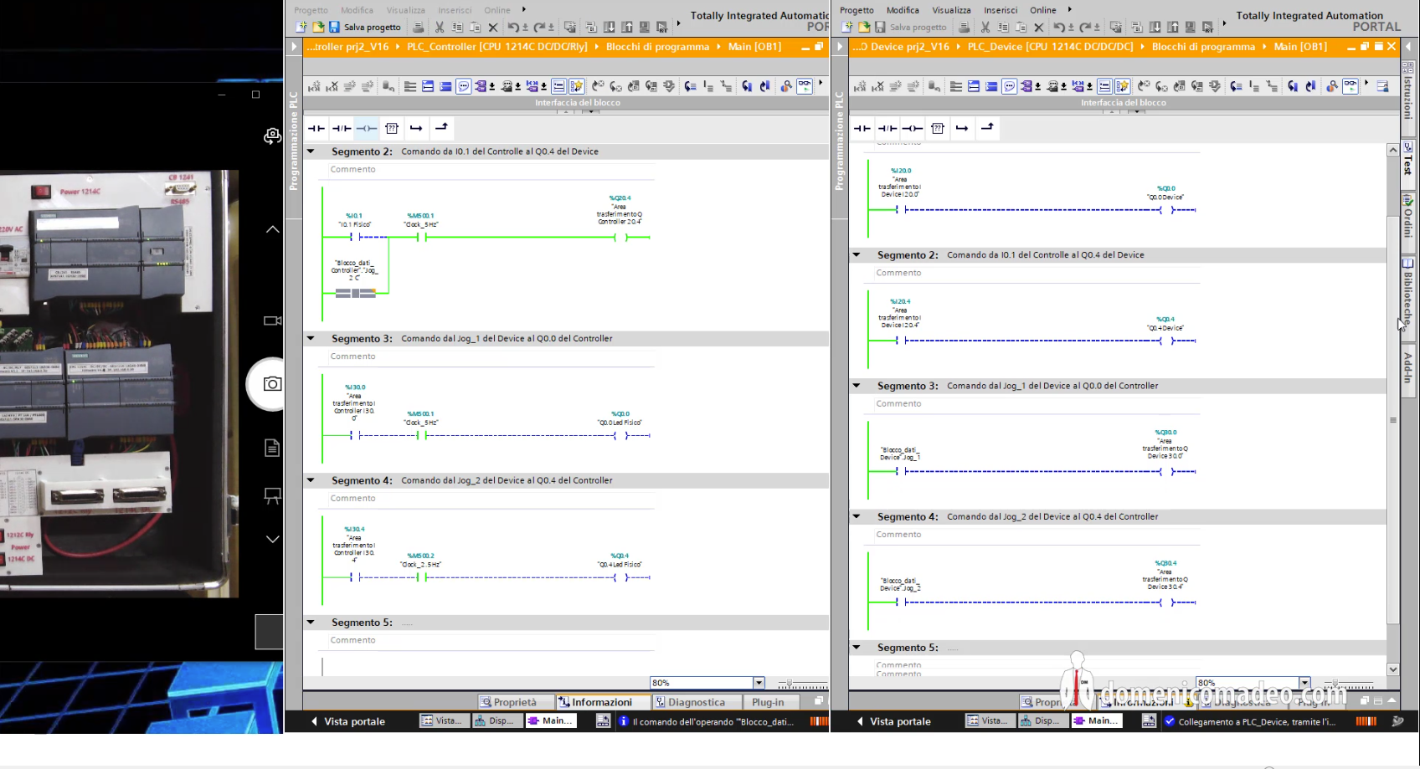Insert normally closed contact in Device editor
The width and height of the screenshot is (1420, 769).
click(x=887, y=128)
